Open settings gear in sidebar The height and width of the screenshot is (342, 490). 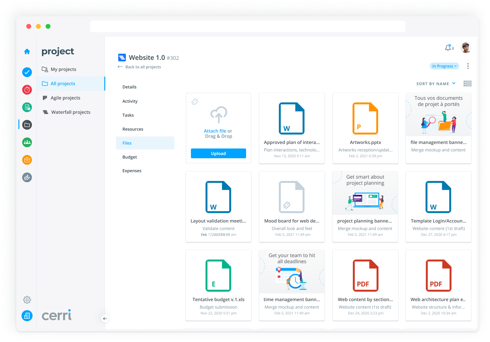point(27,300)
